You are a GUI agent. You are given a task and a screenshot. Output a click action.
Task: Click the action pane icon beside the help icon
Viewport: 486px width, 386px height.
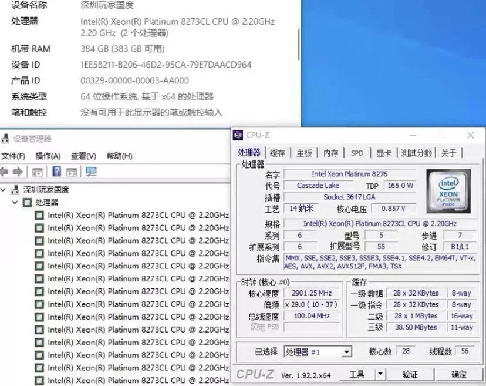pos(72,172)
